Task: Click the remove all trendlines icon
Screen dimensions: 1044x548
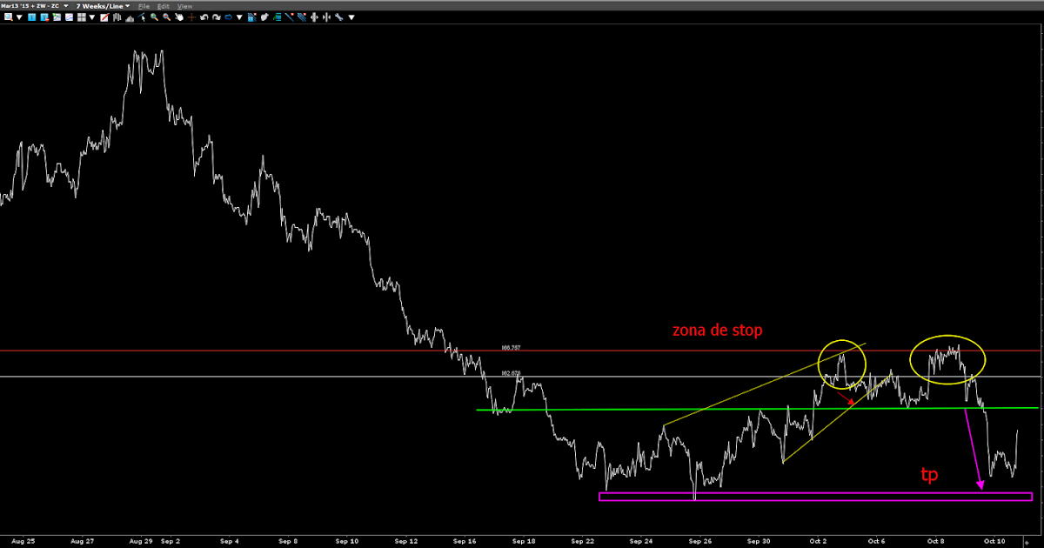Action: tap(301, 17)
